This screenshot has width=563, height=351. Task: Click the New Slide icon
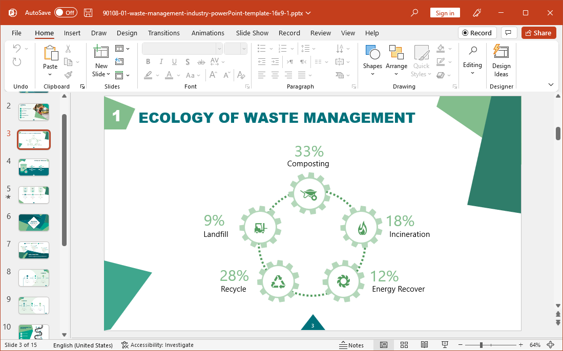101,52
